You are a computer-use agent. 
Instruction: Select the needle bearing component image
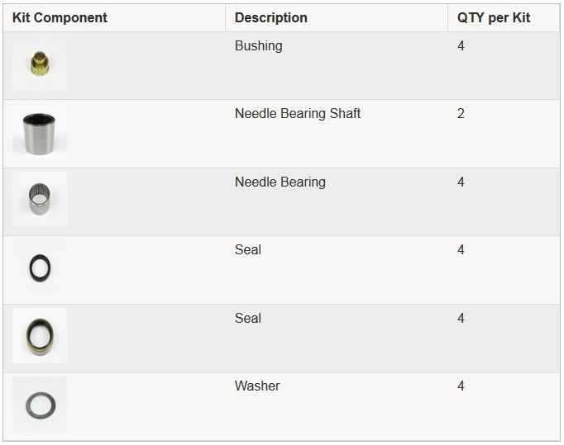pyautogui.click(x=40, y=199)
